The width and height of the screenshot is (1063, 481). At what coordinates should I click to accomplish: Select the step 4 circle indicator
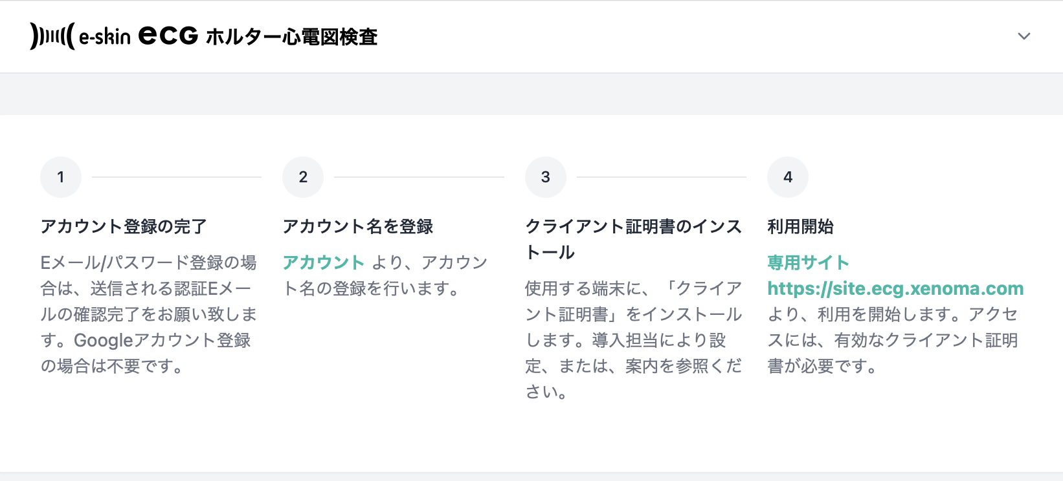[x=788, y=177]
